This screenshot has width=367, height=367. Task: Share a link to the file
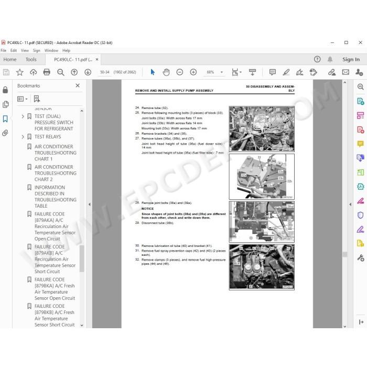(332, 72)
